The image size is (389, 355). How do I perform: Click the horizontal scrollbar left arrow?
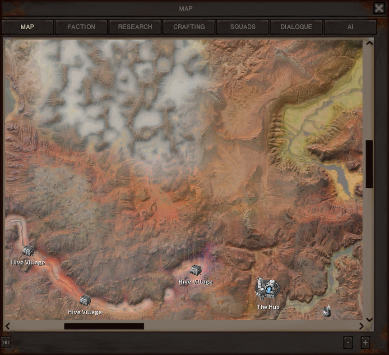(x=8, y=326)
